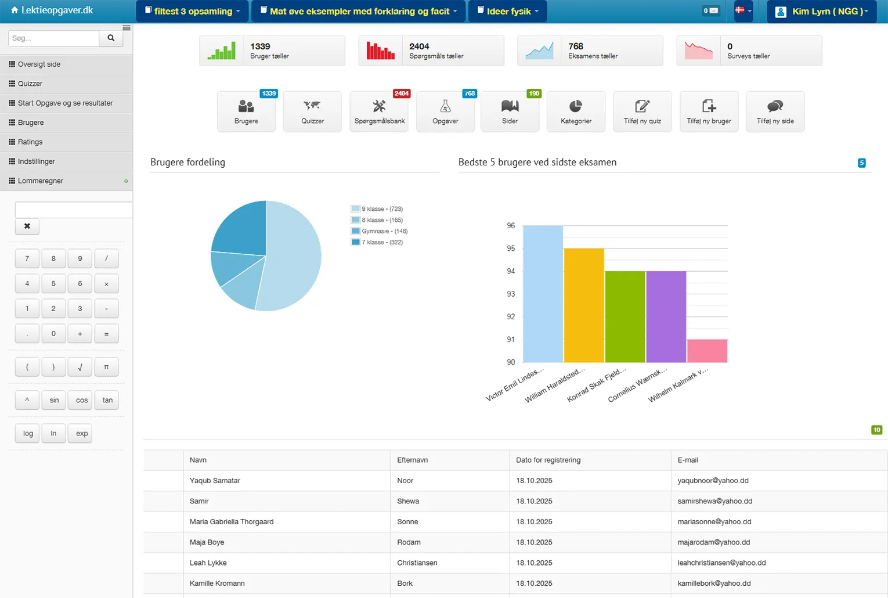Toggle the 9 klasse legend swatch
The width and height of the screenshot is (888, 598).
pos(355,209)
